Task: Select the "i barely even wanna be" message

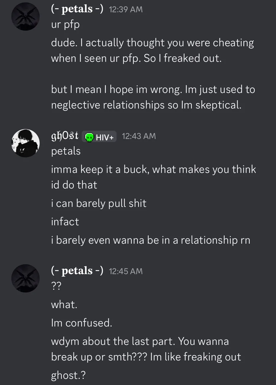Action: tap(151, 240)
